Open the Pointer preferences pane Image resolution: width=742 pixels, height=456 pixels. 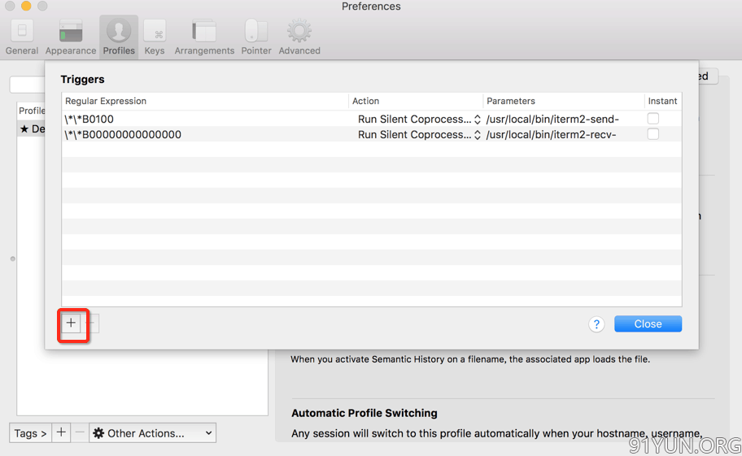pyautogui.click(x=256, y=37)
